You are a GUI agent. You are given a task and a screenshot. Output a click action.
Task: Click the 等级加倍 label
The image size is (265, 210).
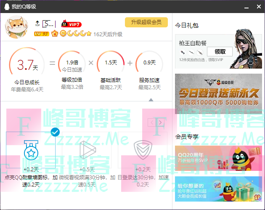click(x=72, y=80)
